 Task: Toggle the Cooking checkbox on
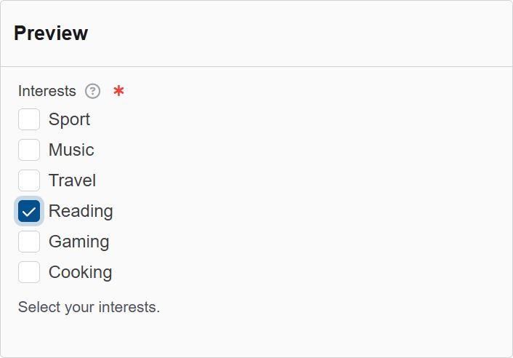29,272
